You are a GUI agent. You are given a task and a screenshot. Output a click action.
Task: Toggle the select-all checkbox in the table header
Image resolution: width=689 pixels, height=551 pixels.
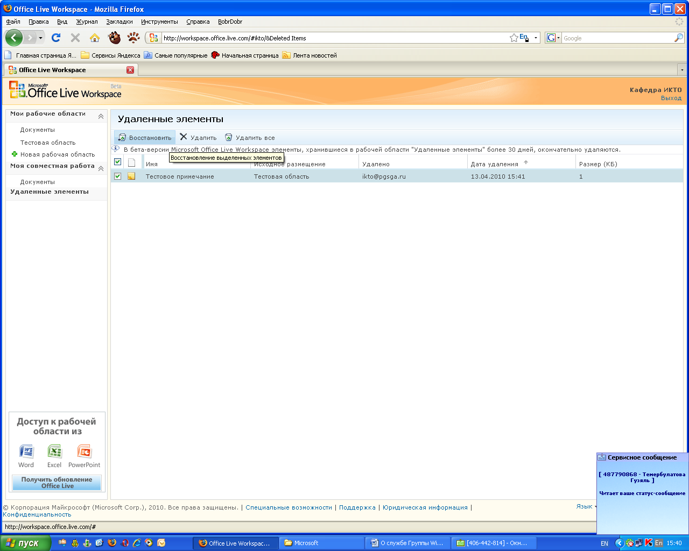[117, 162]
